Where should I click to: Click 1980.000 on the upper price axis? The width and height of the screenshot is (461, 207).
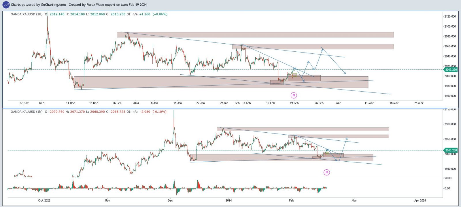(450, 86)
